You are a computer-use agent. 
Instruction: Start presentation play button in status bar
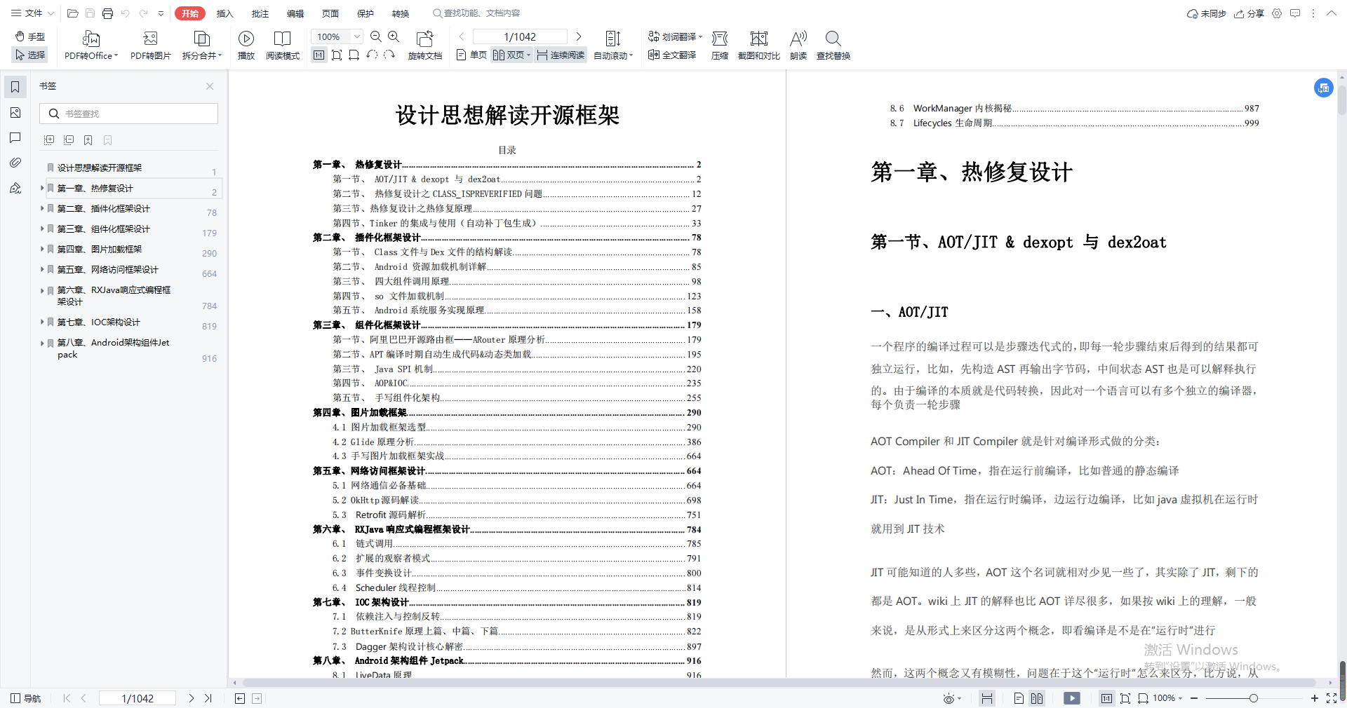click(x=1072, y=698)
